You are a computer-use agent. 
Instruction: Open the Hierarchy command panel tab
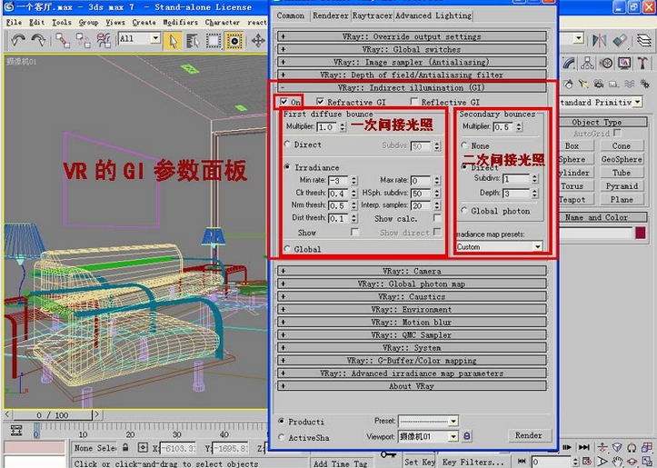pyautogui.click(x=587, y=64)
